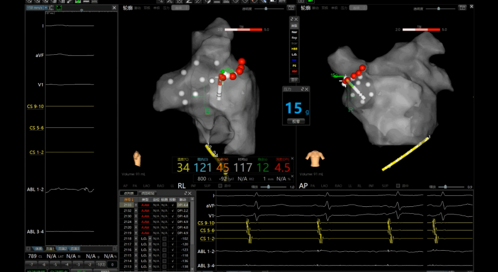Switch left map to AP view
498x272 pixels.
coord(125,186)
